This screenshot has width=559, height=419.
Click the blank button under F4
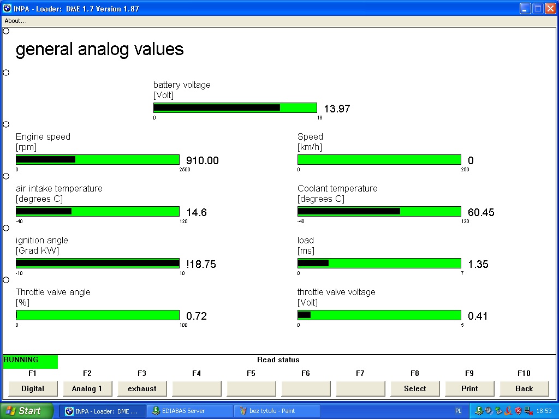(197, 388)
